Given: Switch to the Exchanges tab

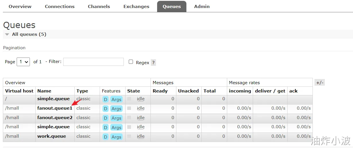Looking at the screenshot, I should [x=136, y=6].
